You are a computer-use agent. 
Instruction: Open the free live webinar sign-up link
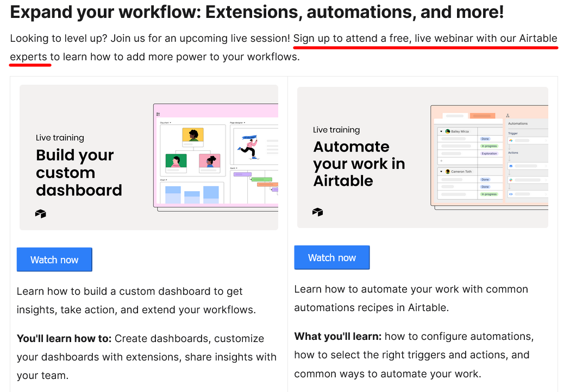pos(425,39)
